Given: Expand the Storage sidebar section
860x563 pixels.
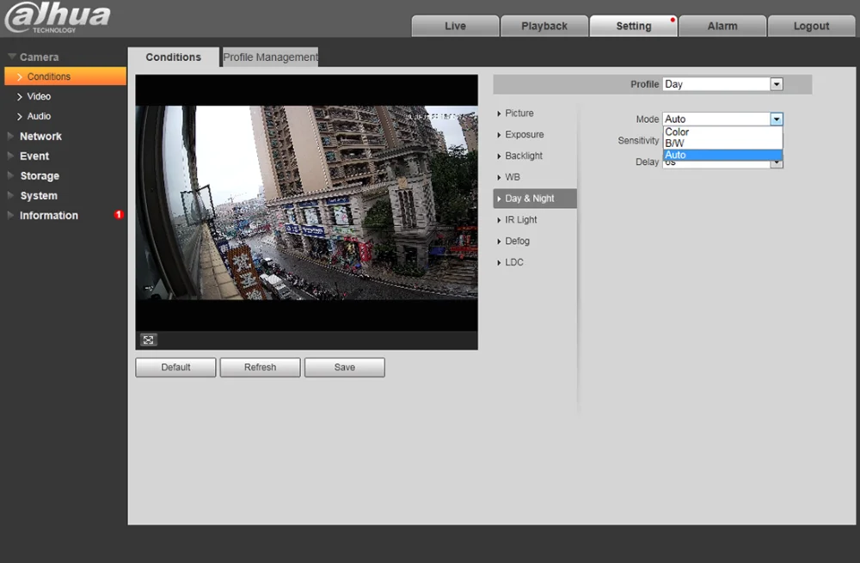Looking at the screenshot, I should click(x=40, y=176).
